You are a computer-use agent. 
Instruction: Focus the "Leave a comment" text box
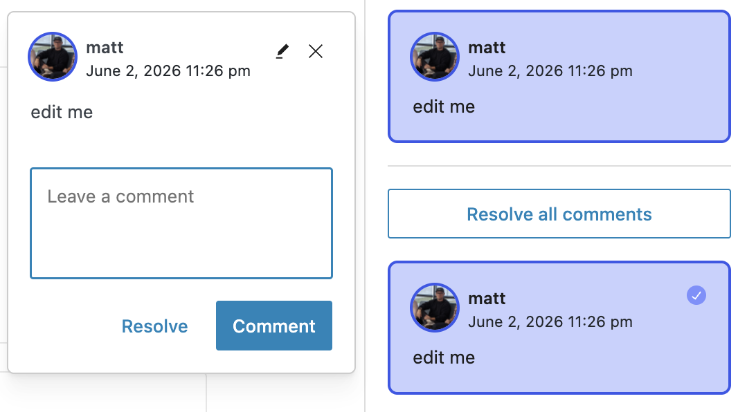click(181, 223)
